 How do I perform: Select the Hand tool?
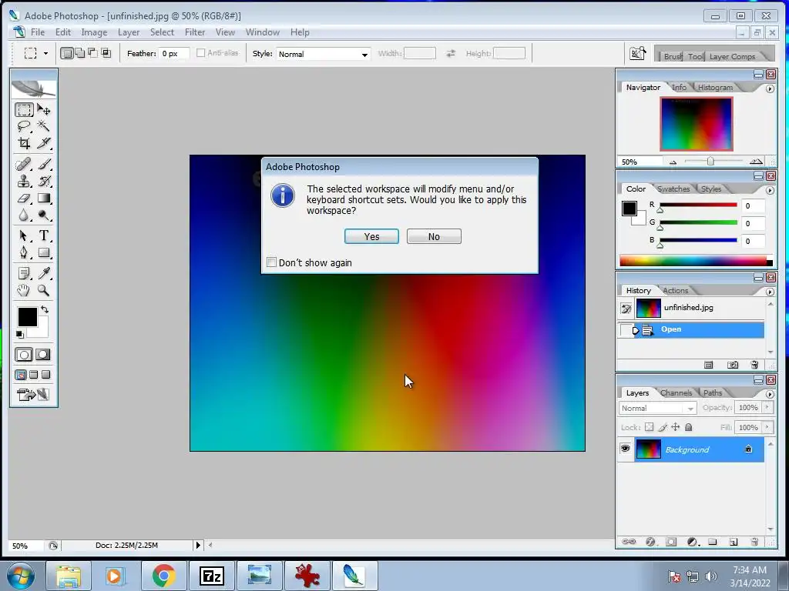click(x=24, y=290)
